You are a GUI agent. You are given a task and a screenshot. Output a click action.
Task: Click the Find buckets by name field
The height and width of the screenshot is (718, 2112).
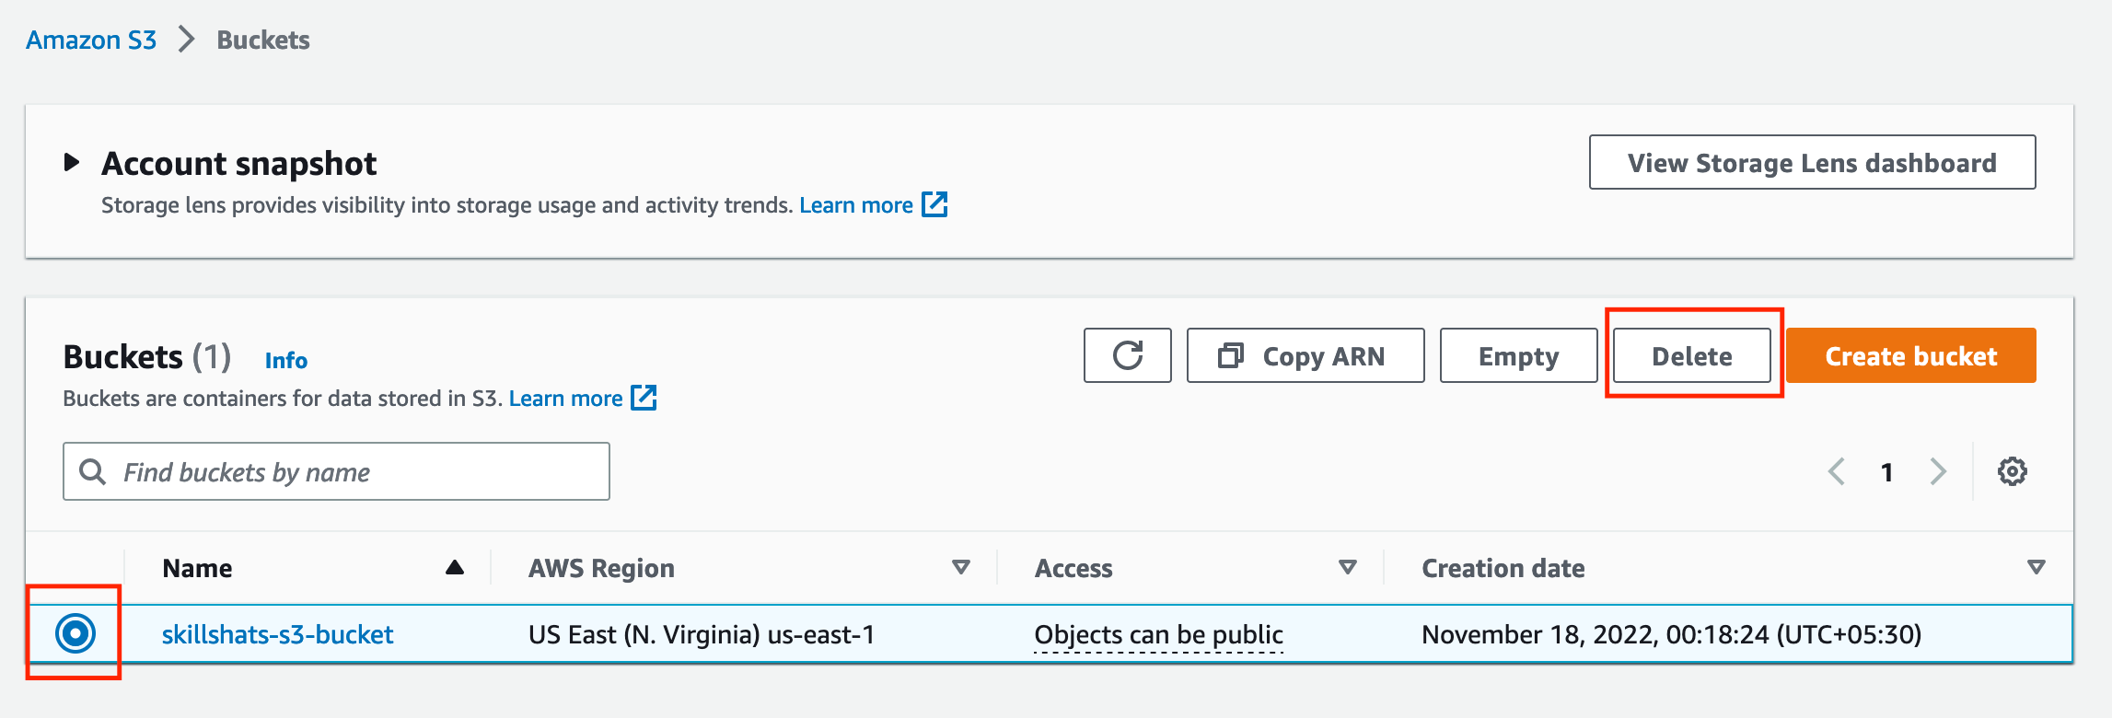pos(336,471)
